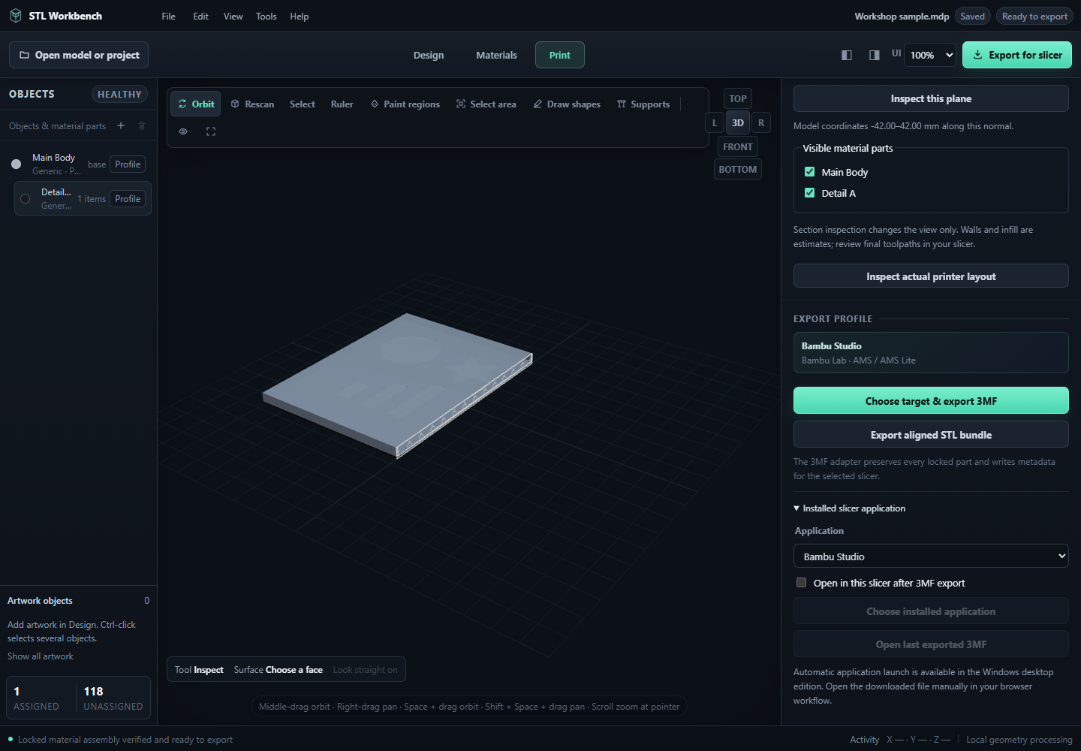Click the Bambu Studio export profile card
The image size is (1081, 751).
point(931,353)
